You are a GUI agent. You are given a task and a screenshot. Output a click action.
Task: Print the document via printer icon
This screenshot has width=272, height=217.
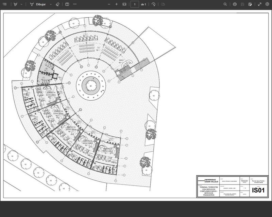pos(235,4)
